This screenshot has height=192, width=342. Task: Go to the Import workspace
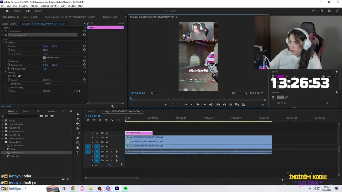coord(18,11)
